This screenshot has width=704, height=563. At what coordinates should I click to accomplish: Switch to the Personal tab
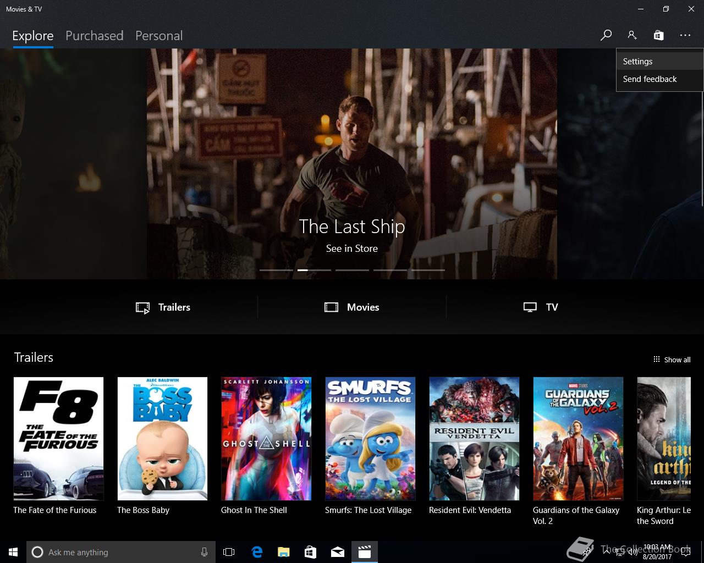point(159,36)
